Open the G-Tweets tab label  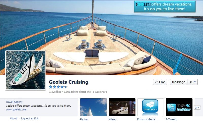(x=171, y=119)
